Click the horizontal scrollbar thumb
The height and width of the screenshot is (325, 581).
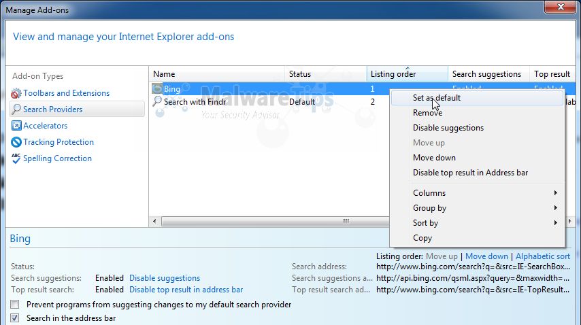tap(276, 222)
